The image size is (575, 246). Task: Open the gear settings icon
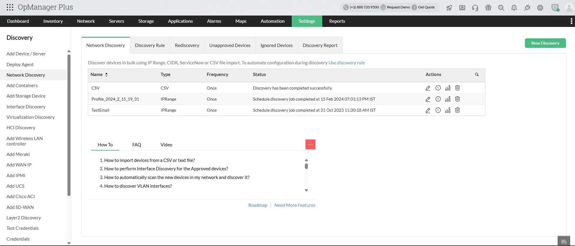[540, 8]
